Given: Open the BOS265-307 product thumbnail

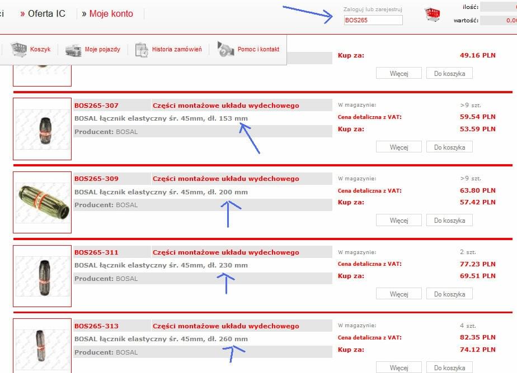Looking at the screenshot, I should (43, 130).
